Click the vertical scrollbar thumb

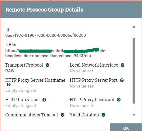tap(134, 71)
